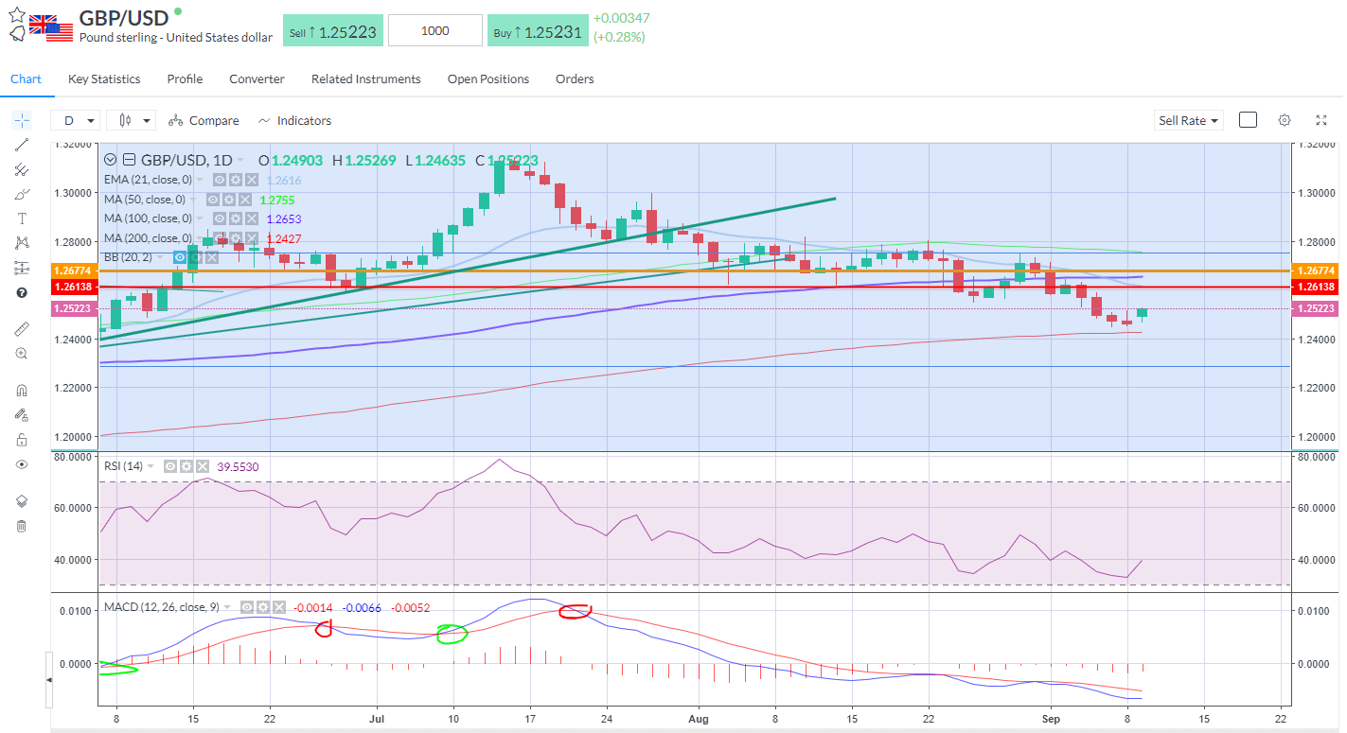The width and height of the screenshot is (1347, 733).
Task: Open the Converter tab
Action: (257, 79)
